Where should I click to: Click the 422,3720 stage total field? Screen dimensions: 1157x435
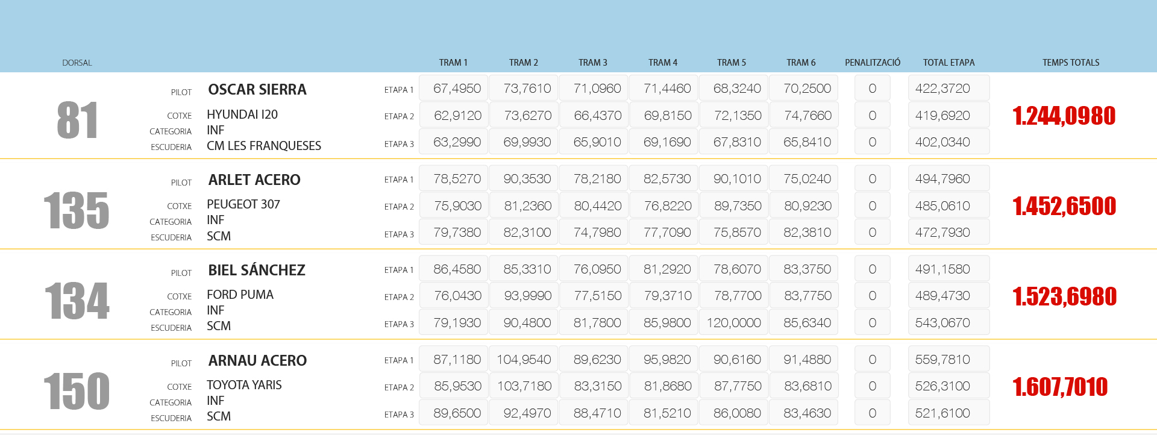[948, 89]
